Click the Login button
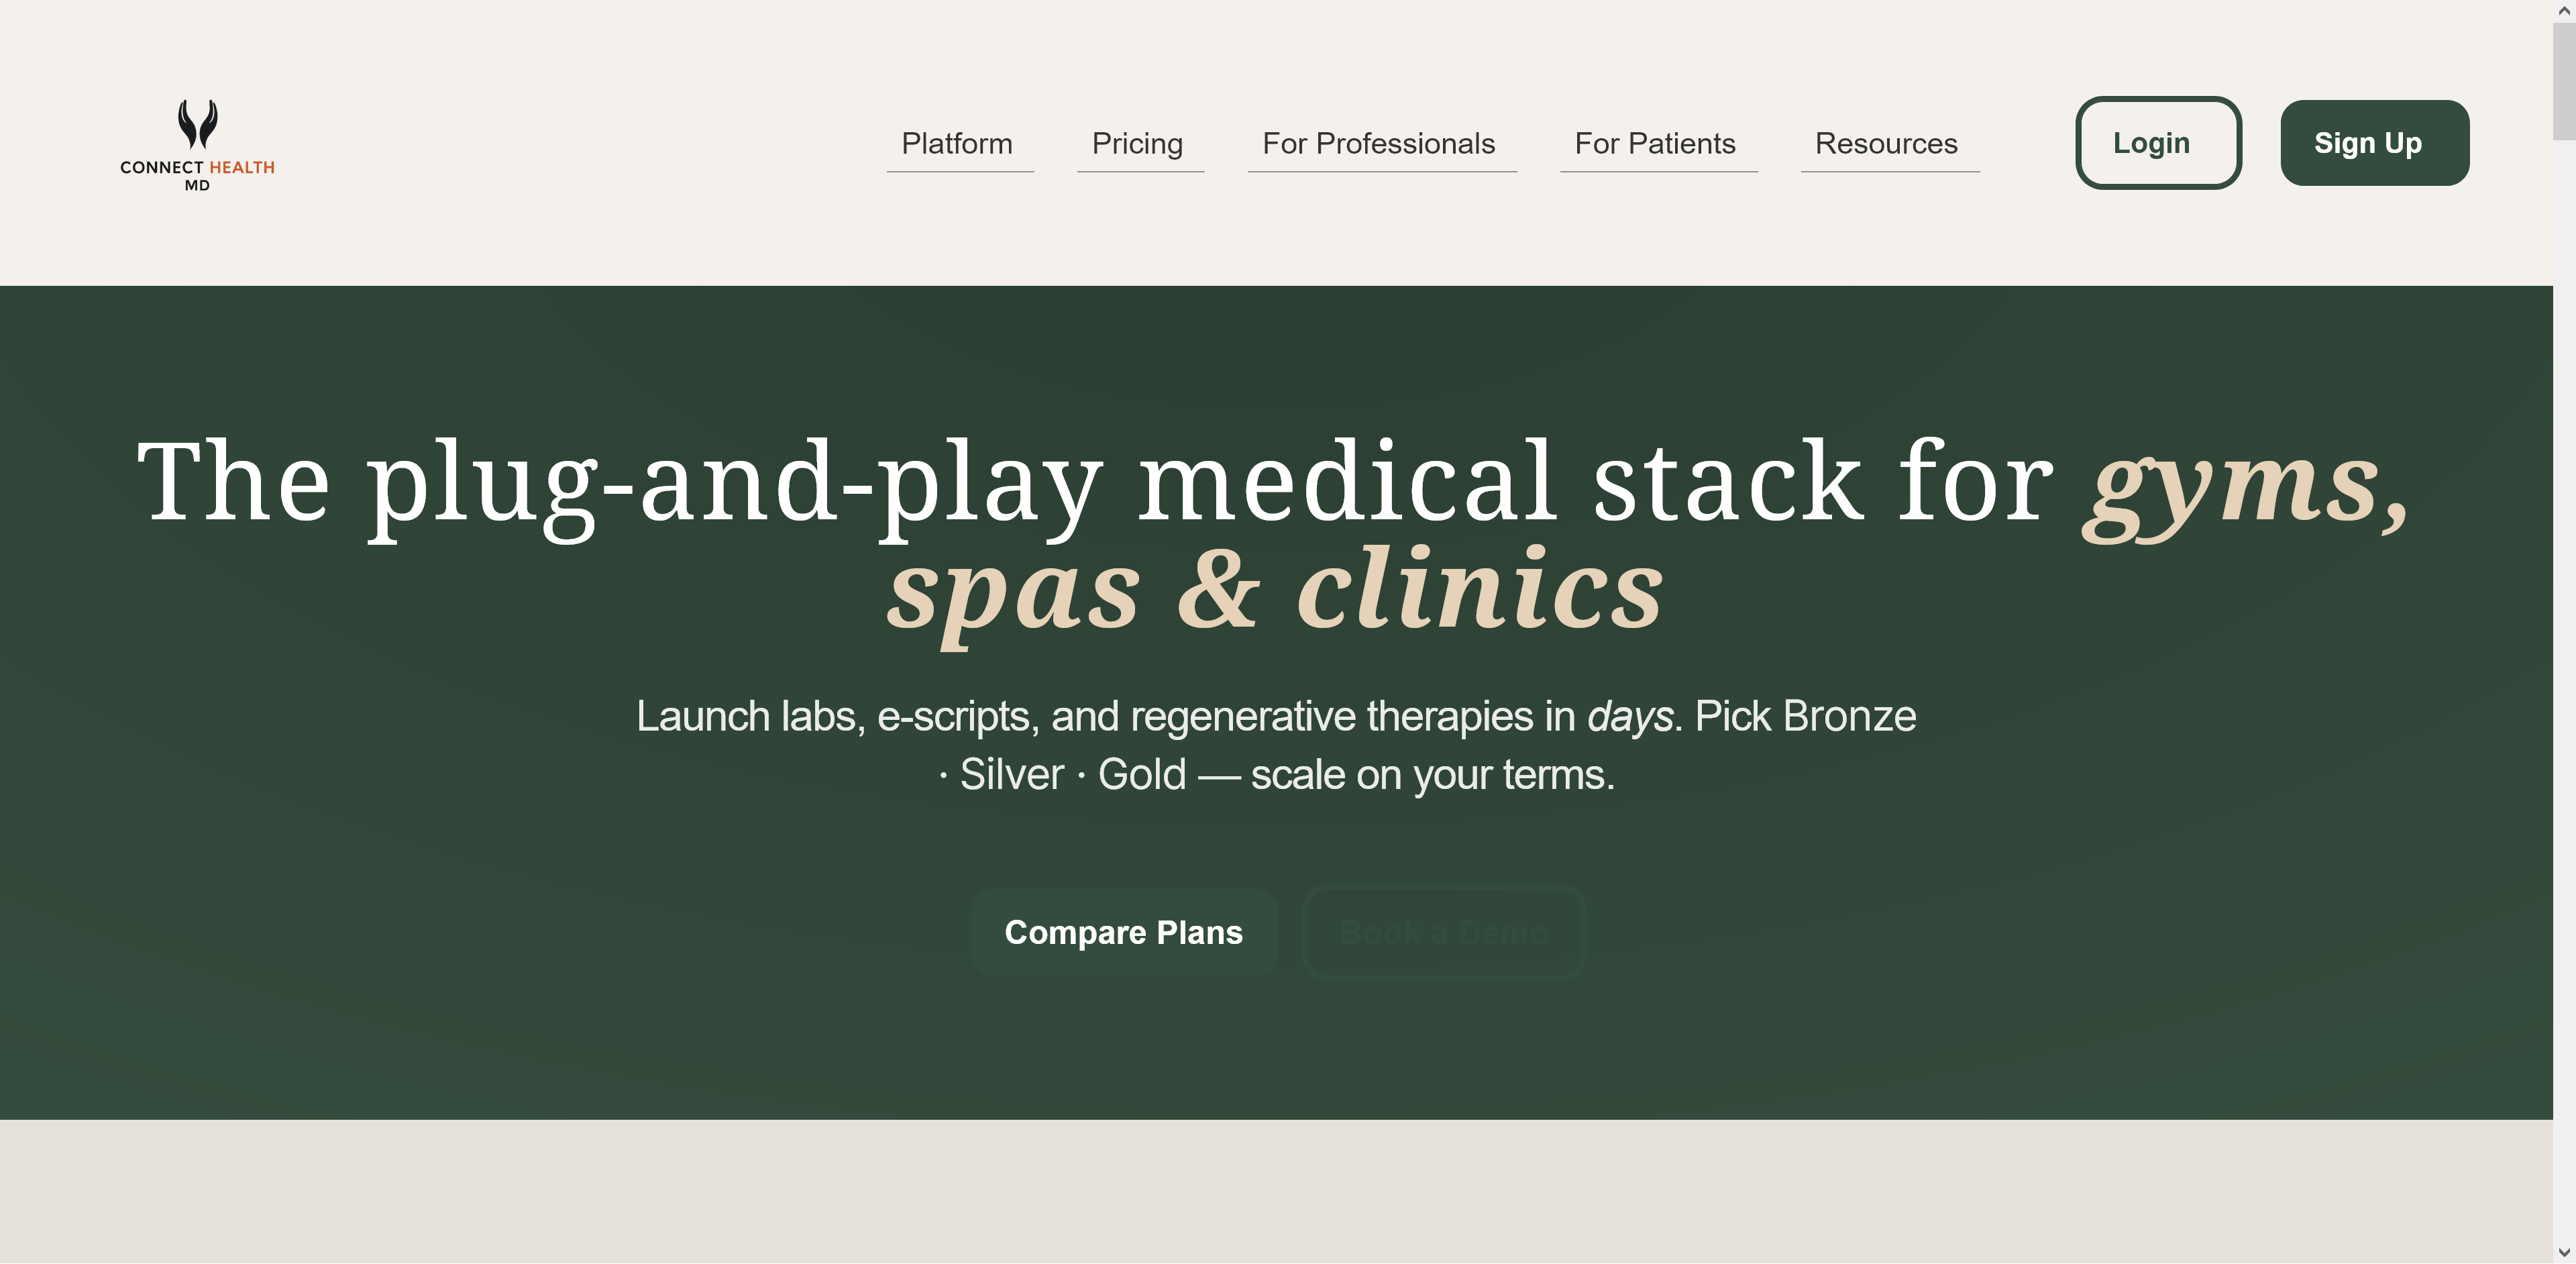Viewport: 2576px width, 1264px height. pos(2158,143)
